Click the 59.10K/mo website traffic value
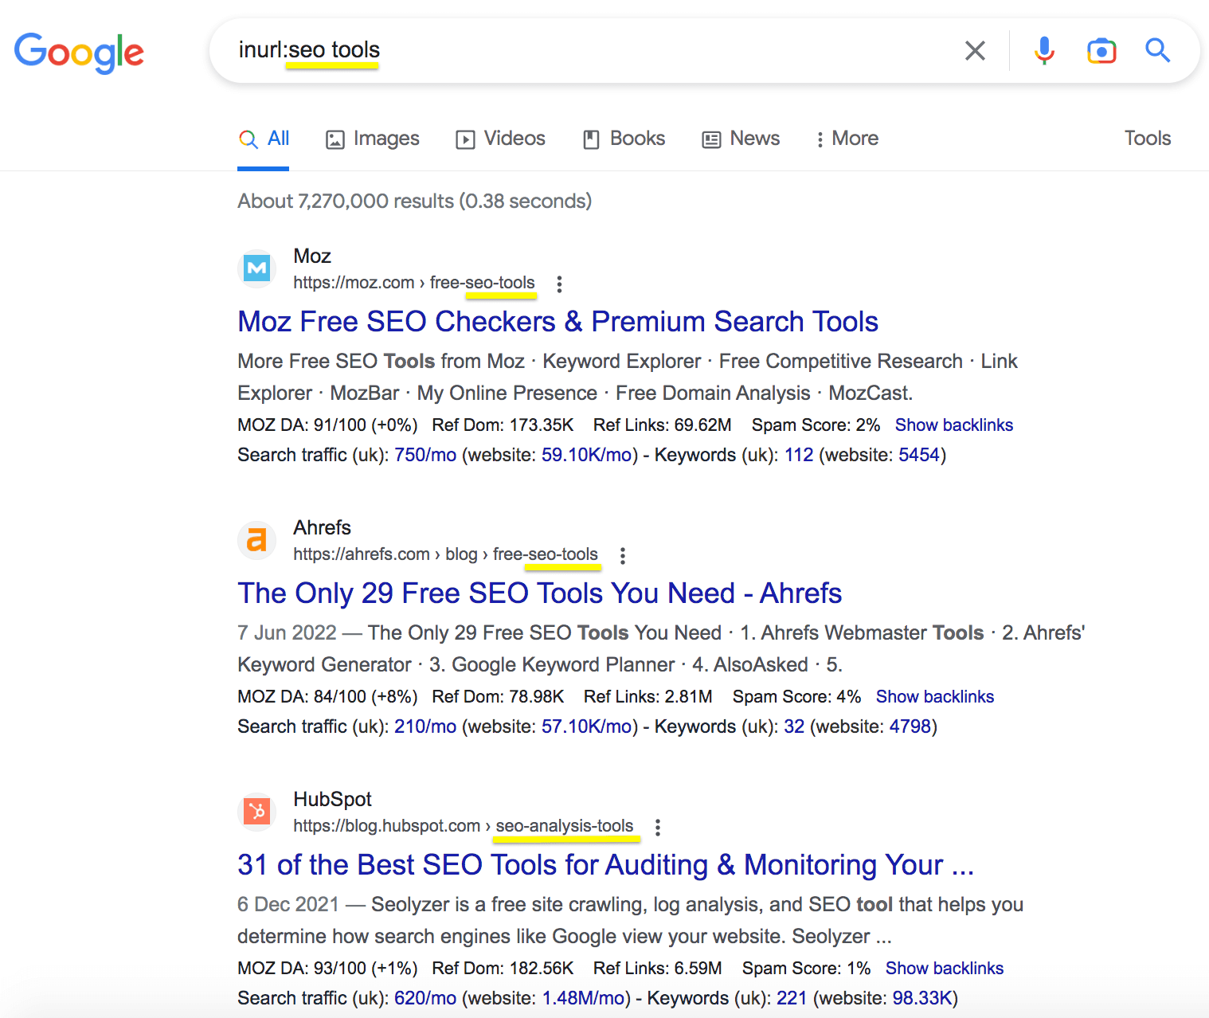Viewport: 1209px width, 1018px height. click(x=587, y=456)
